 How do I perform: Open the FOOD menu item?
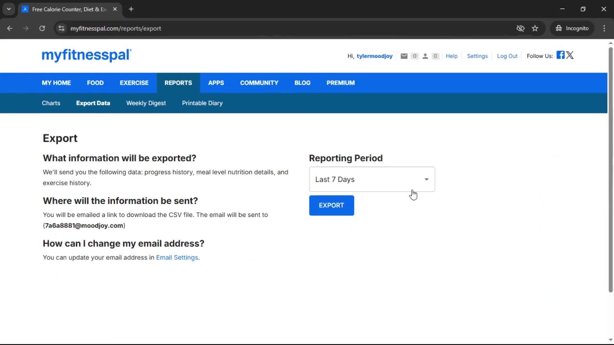[95, 83]
